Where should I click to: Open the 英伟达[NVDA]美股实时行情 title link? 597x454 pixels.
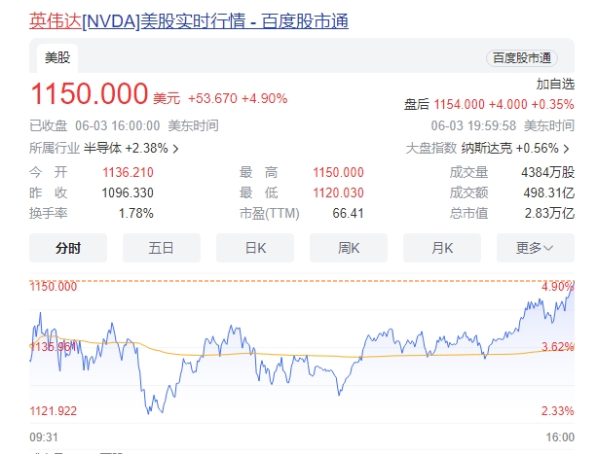click(x=189, y=20)
